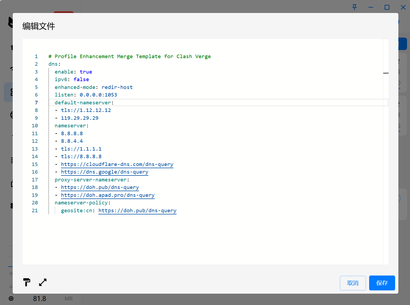Open the dns.google dns-query link
Image resolution: width=410 pixels, height=305 pixels.
pos(105,172)
